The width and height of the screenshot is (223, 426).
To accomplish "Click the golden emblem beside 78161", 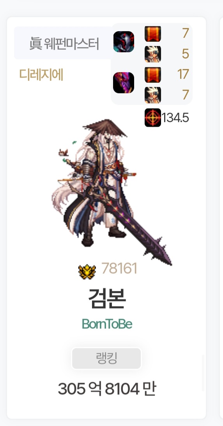I will click(x=87, y=271).
